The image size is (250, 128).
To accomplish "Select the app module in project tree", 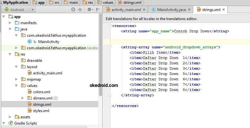I will click(x=17, y=17).
